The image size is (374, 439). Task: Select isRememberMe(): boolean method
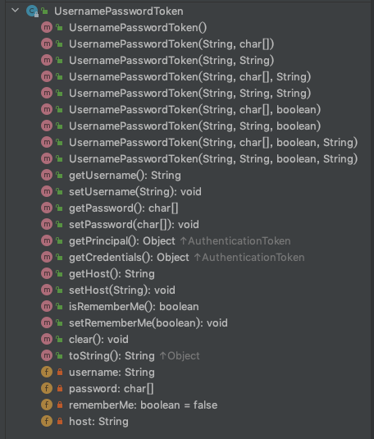(134, 306)
